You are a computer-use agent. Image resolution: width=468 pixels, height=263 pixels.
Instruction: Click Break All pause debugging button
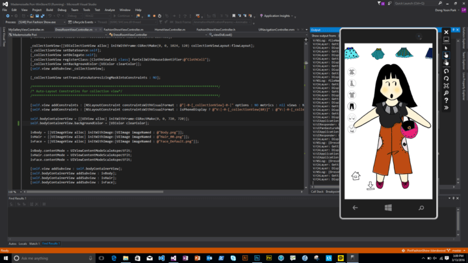pos(149,16)
